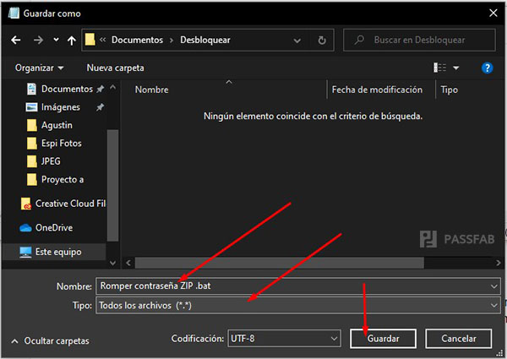Sort by the Tipo column header

[450, 90]
